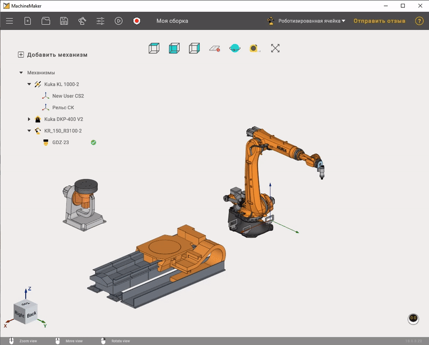Open the hamburger main menu
This screenshot has height=345, width=429.
[9, 21]
